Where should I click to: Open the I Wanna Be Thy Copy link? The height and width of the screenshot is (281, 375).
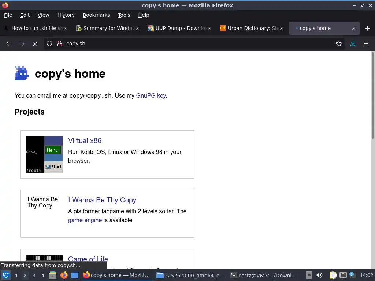pyautogui.click(x=102, y=200)
